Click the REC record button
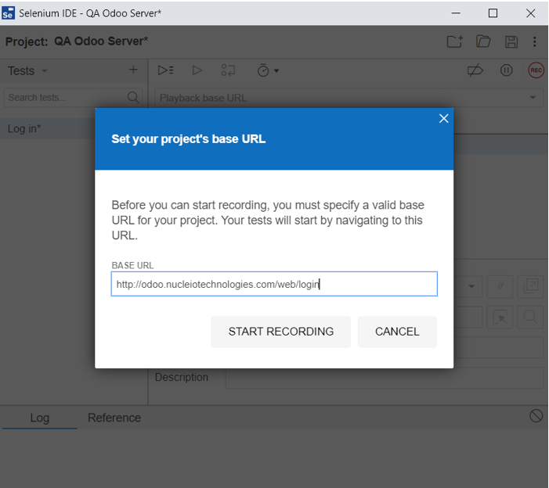Image resolution: width=549 pixels, height=488 pixels. (x=536, y=70)
